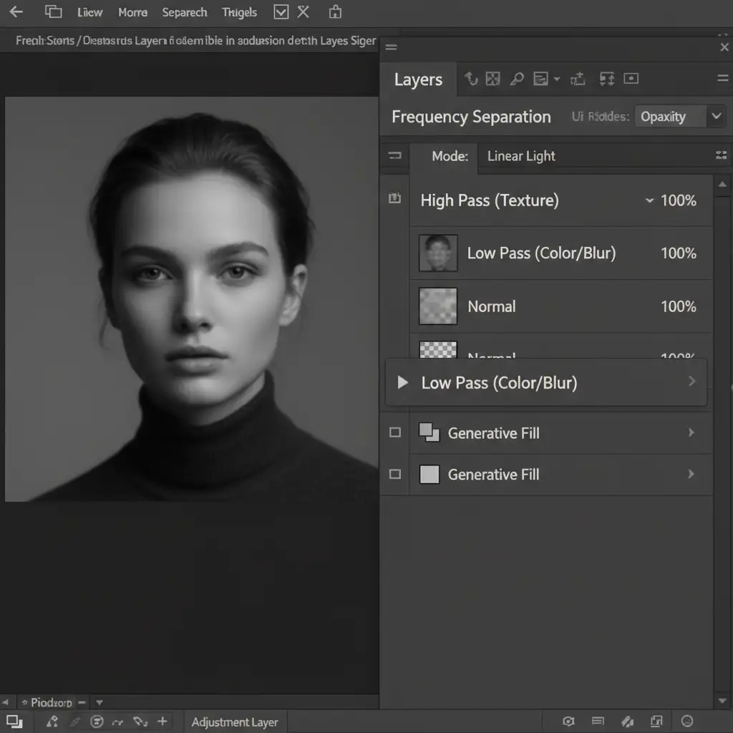The height and width of the screenshot is (733, 733).
Task: Click the magnifier search icon in Layers panel
Action: [516, 79]
